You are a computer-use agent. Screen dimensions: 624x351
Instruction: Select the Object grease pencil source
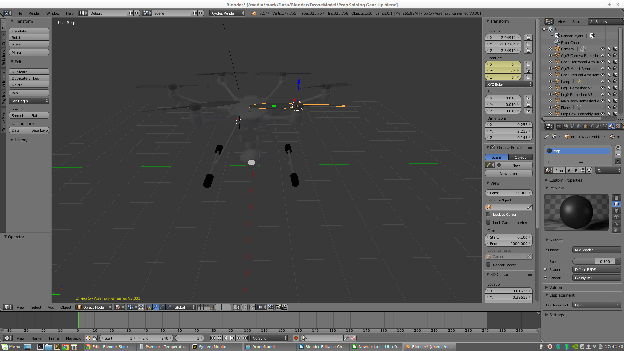tap(520, 157)
